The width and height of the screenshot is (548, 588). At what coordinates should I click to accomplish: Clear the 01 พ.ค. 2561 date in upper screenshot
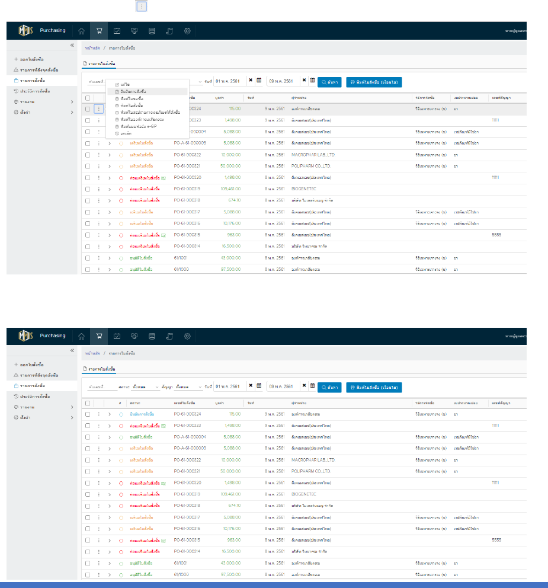point(251,80)
